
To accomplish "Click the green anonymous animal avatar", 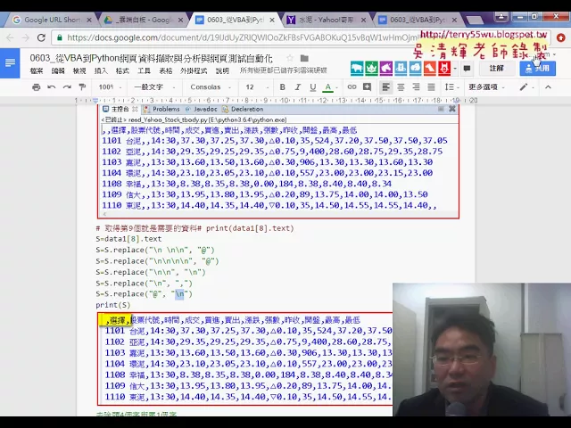I will coord(371,68).
